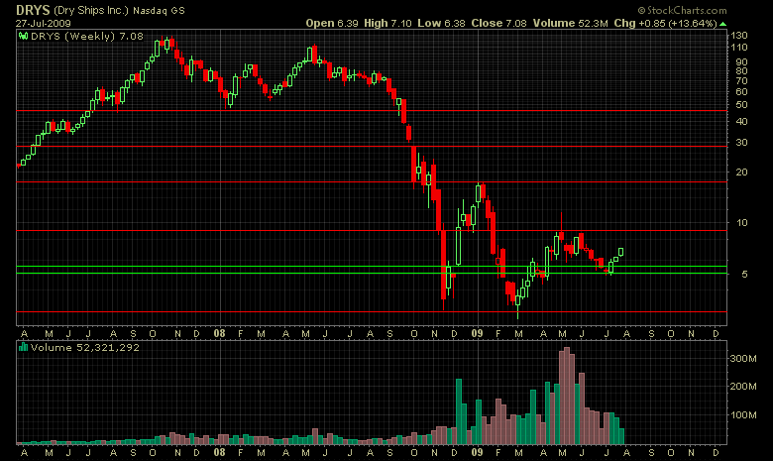Click the 50 price axis label
This screenshot has width=773, height=461.
[x=742, y=105]
